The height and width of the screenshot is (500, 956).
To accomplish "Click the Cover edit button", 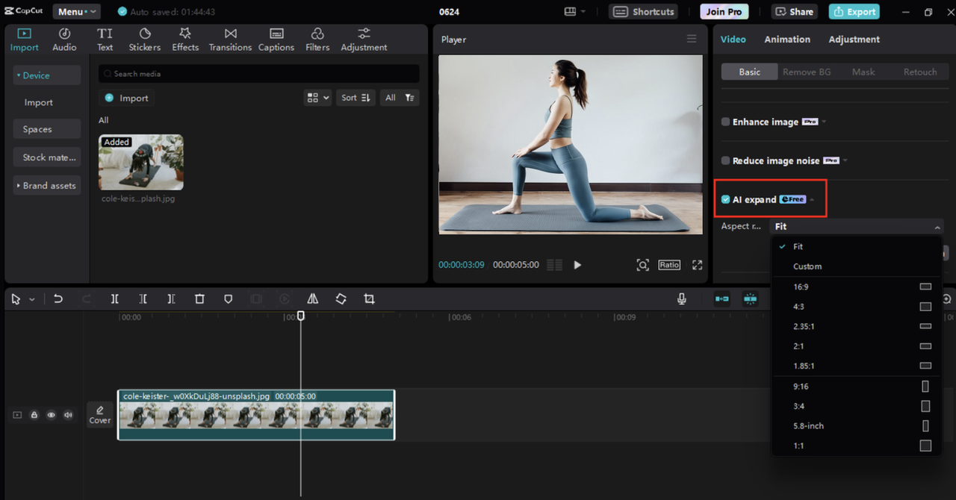I will [100, 415].
